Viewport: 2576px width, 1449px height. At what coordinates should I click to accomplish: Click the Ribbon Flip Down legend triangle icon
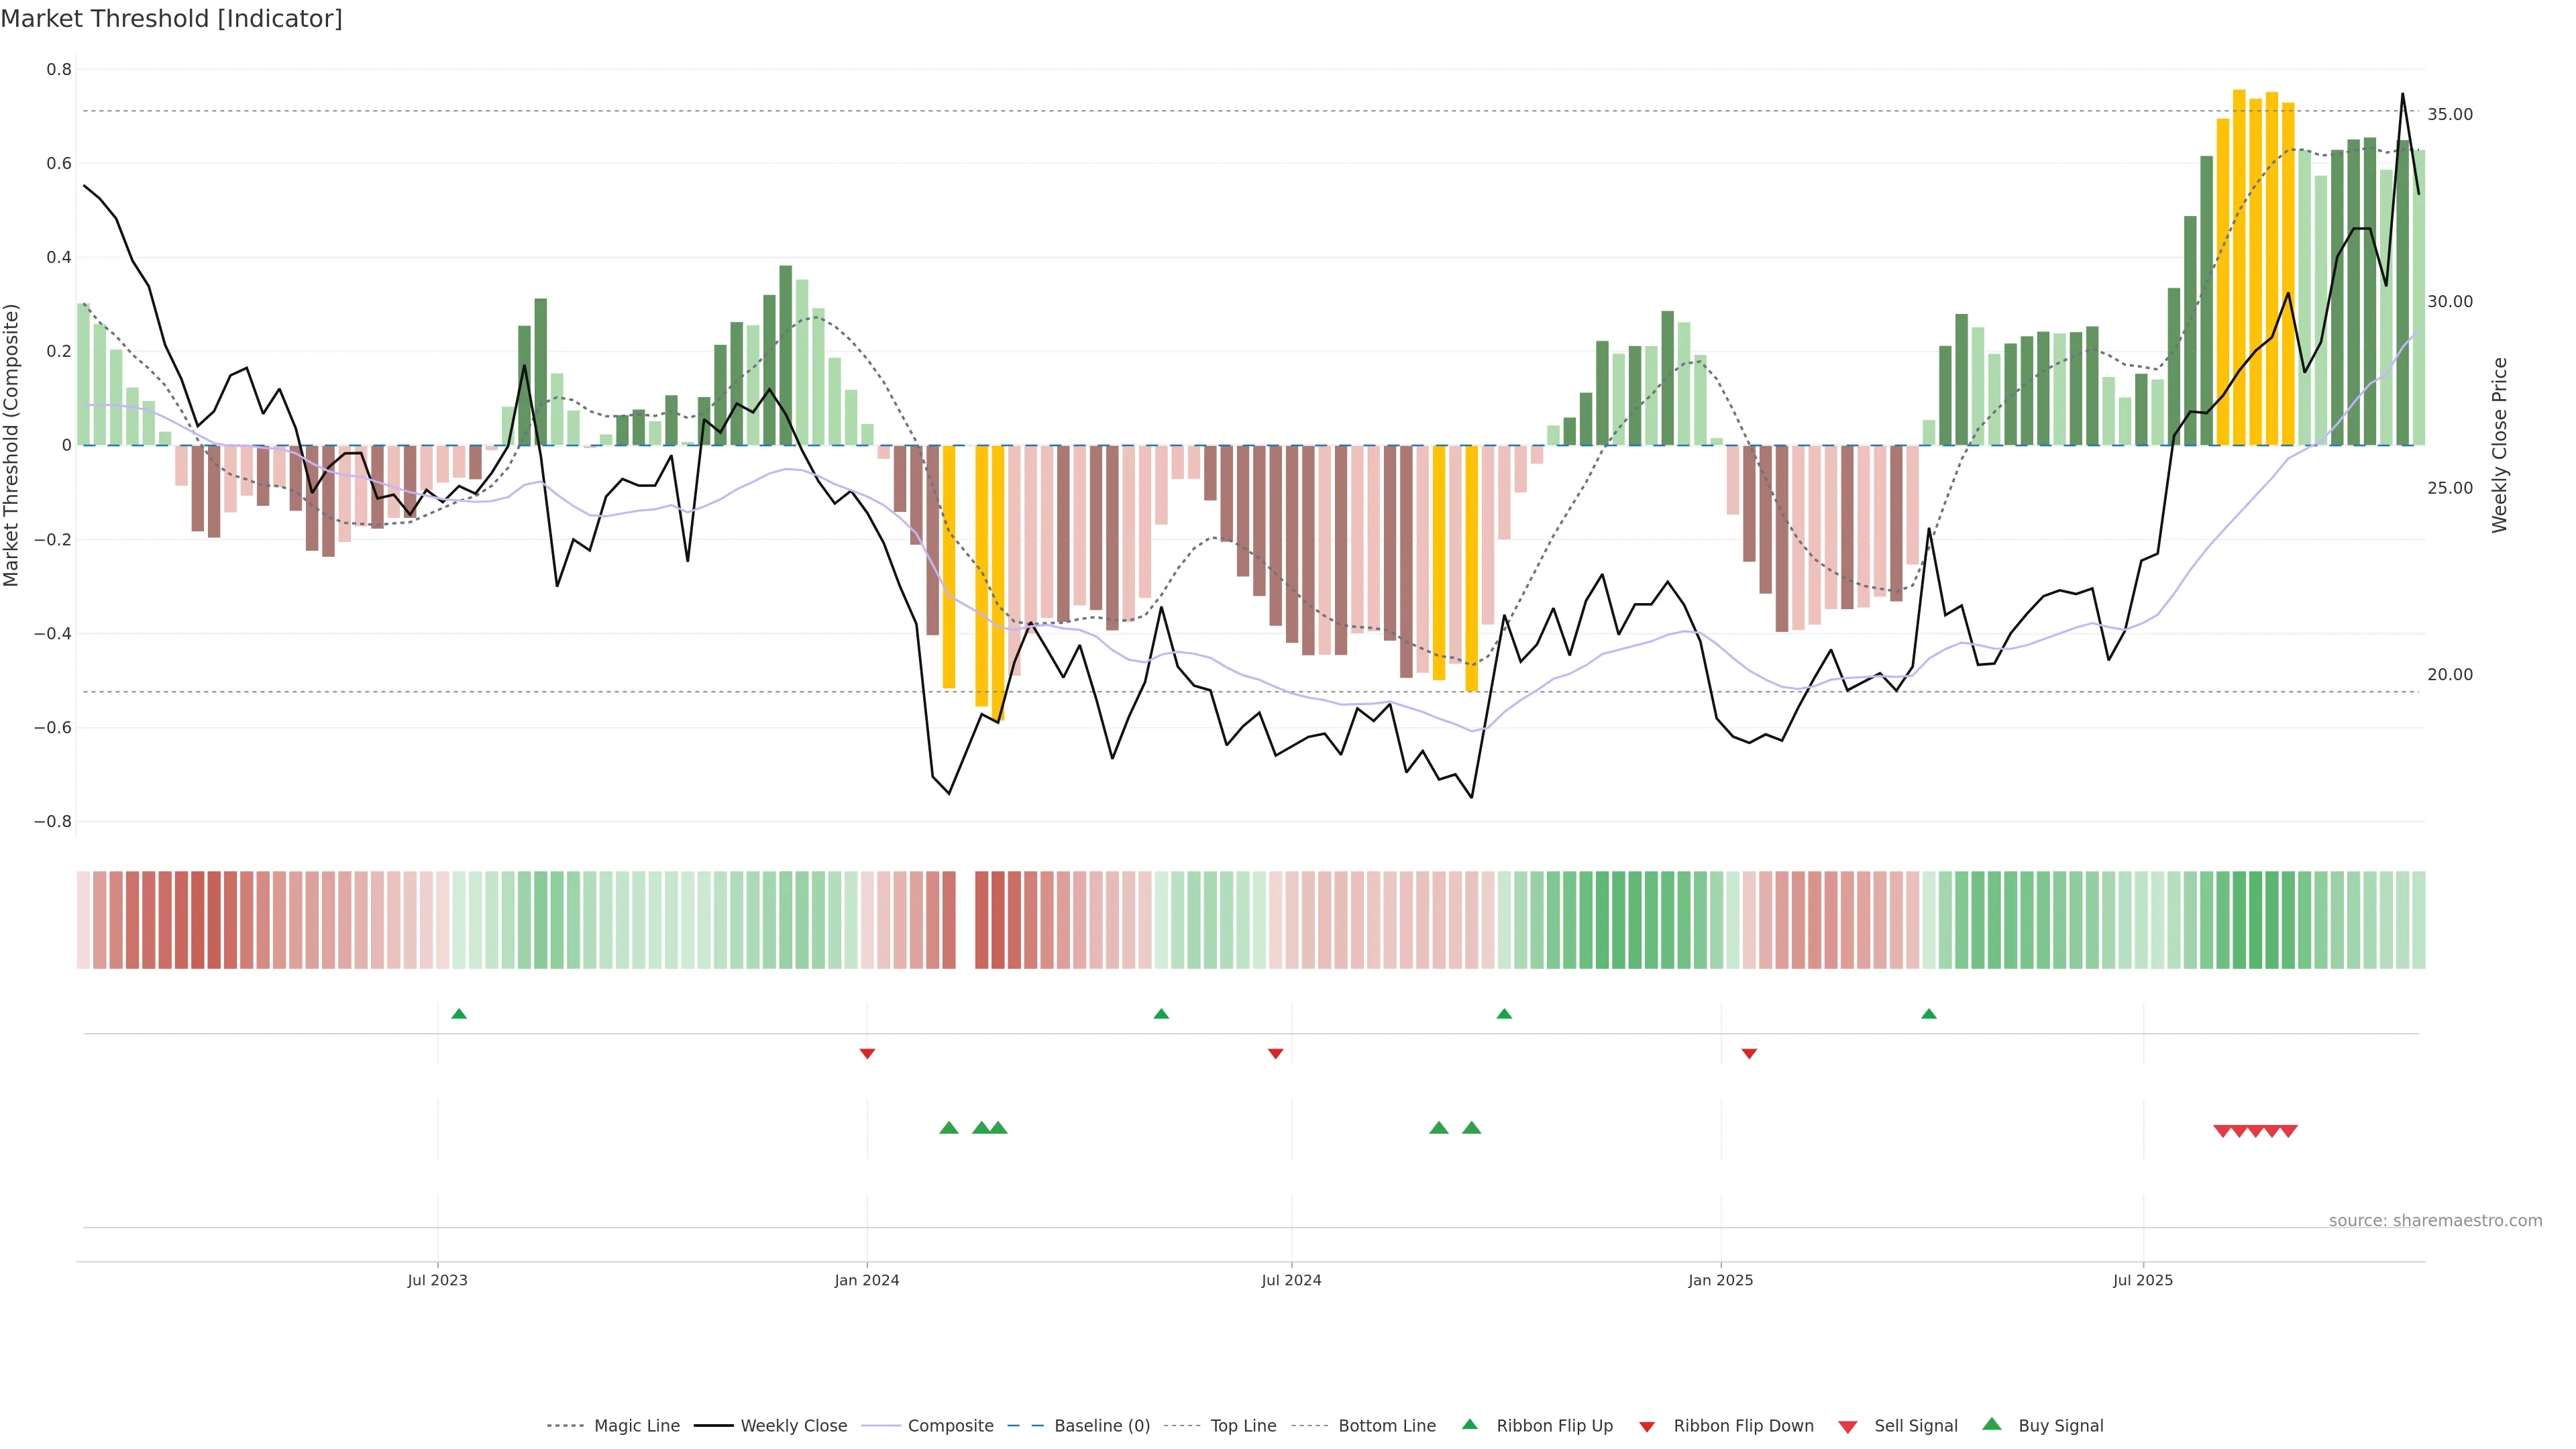[x=1647, y=1427]
